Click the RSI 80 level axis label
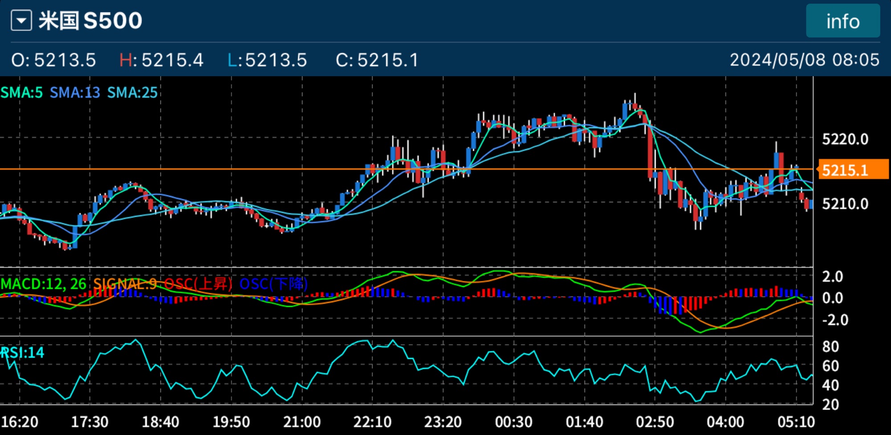891x435 pixels. tap(830, 346)
